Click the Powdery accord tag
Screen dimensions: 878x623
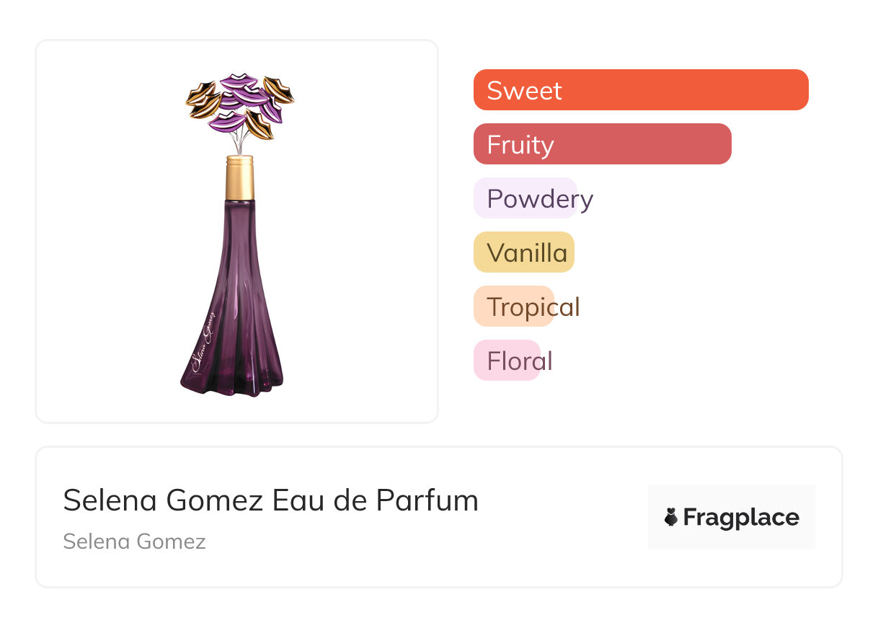533,198
